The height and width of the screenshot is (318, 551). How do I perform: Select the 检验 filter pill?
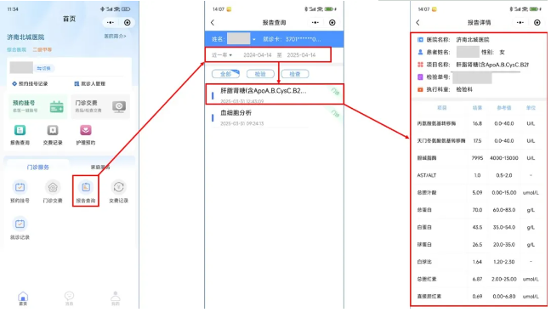click(x=260, y=74)
